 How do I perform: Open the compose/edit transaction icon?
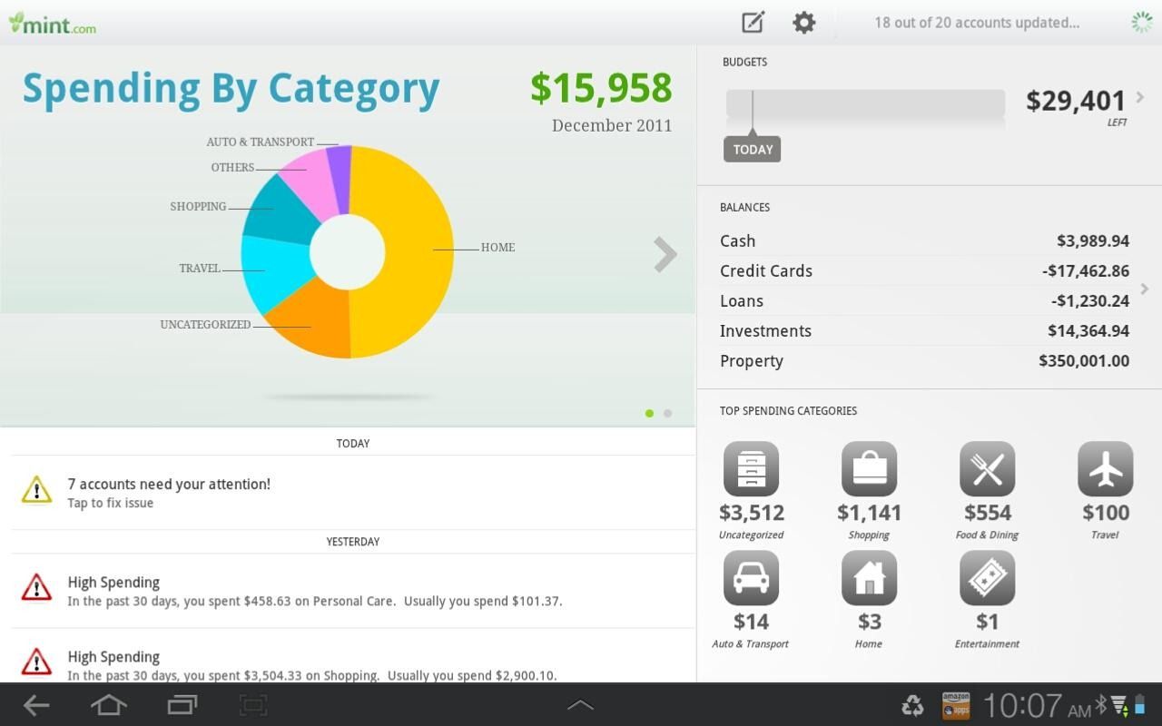[x=752, y=22]
